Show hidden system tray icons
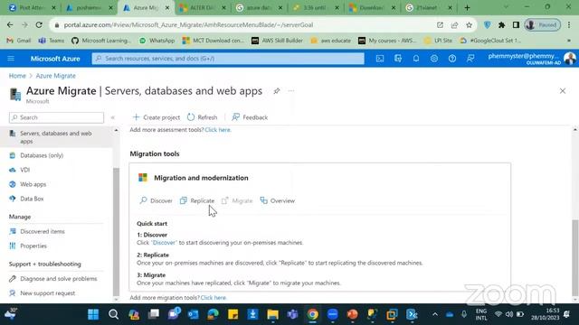This screenshot has height=325, width=579. point(435,314)
